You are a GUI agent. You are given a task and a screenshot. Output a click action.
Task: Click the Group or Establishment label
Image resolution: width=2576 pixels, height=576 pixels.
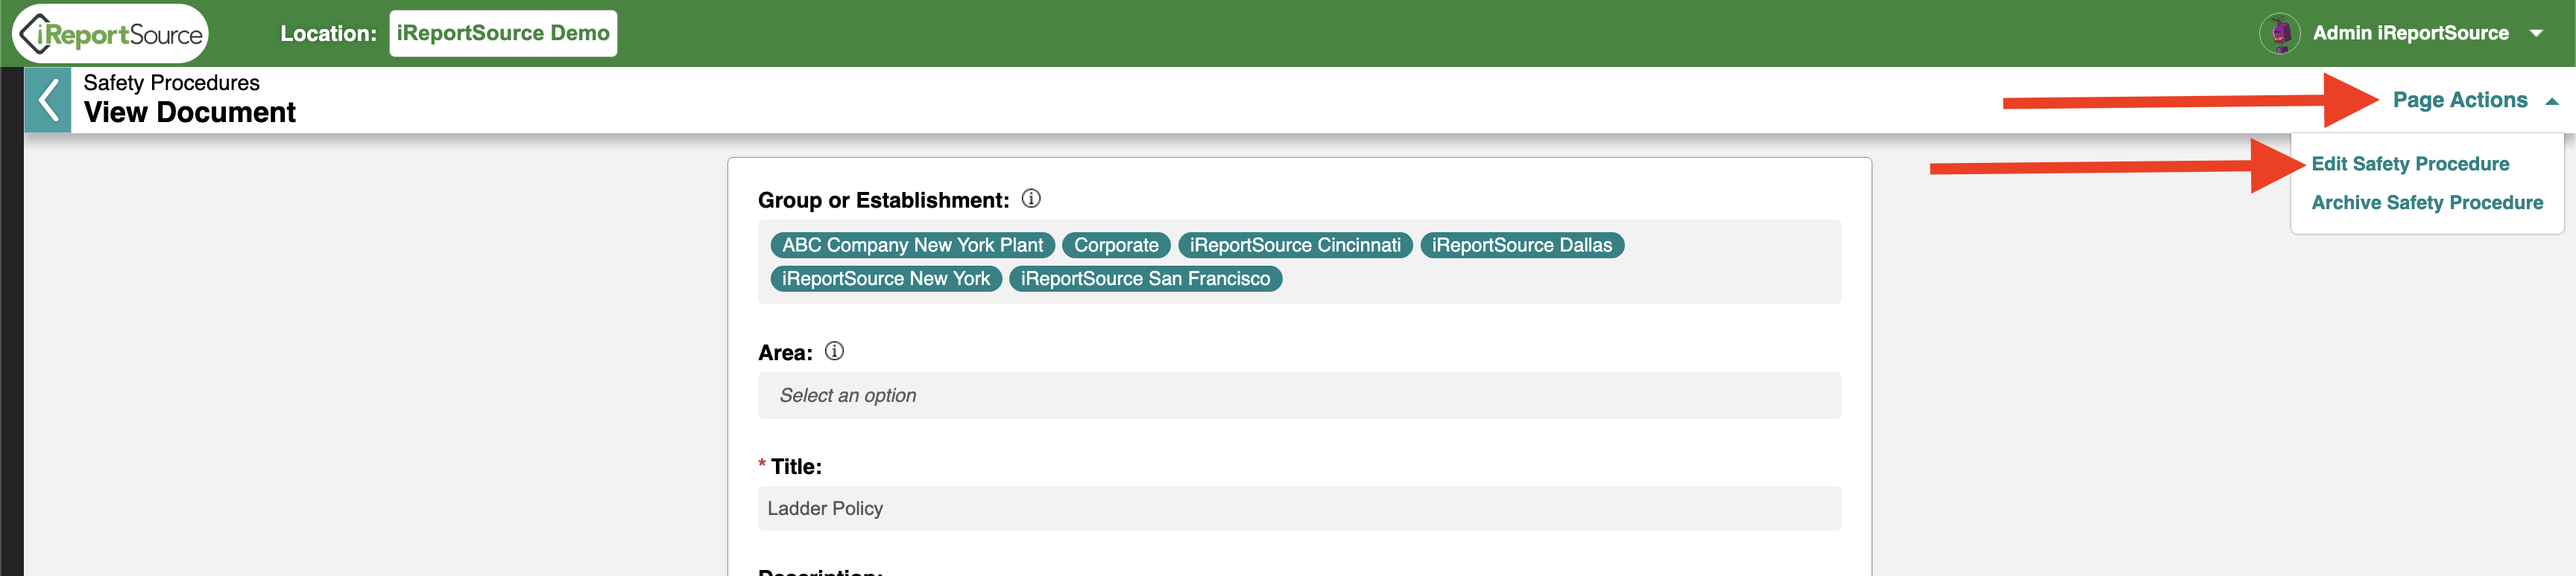click(x=883, y=199)
